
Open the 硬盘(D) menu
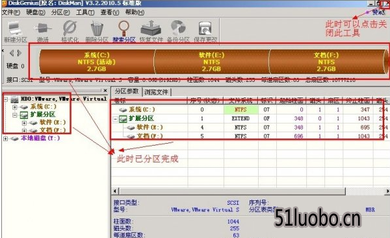coord(36,12)
